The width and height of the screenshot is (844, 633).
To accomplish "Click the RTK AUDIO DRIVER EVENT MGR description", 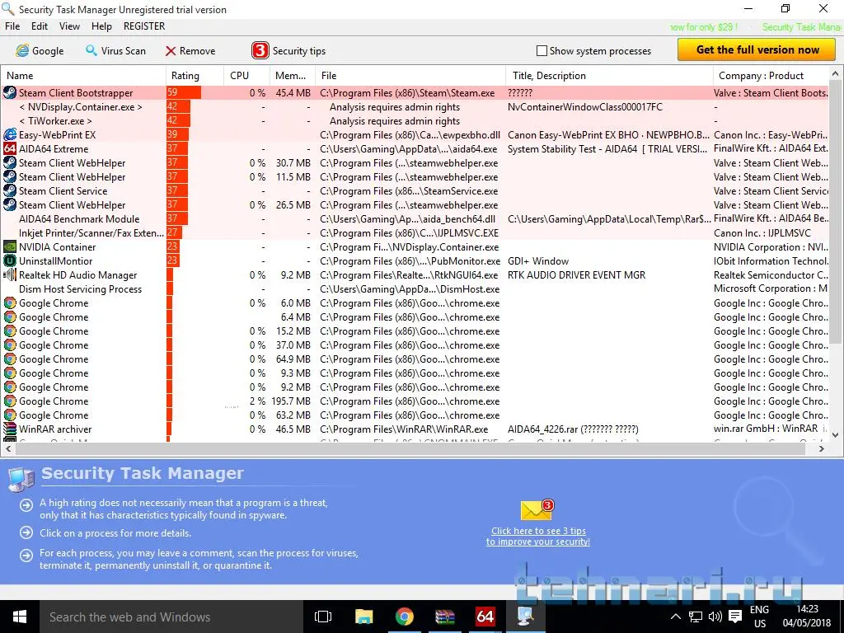I will pyautogui.click(x=576, y=275).
